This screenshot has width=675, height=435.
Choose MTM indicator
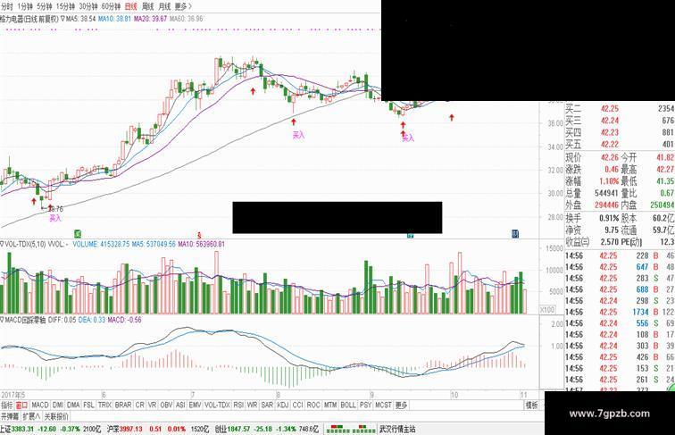point(330,406)
